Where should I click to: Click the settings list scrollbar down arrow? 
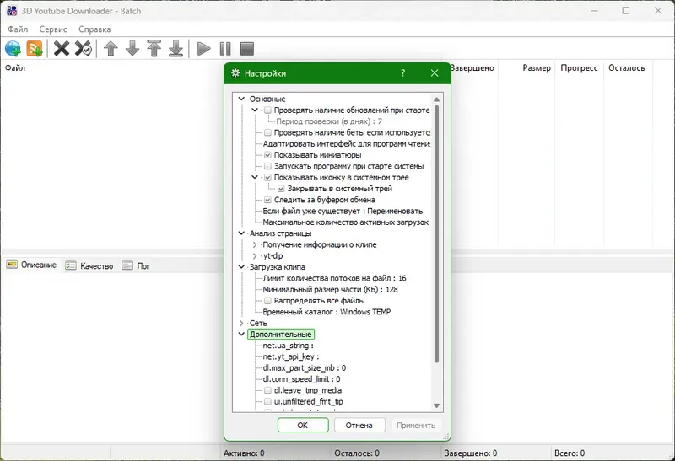[x=436, y=405]
